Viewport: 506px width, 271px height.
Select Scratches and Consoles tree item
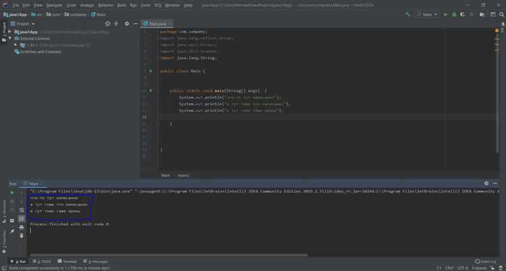coord(37,52)
